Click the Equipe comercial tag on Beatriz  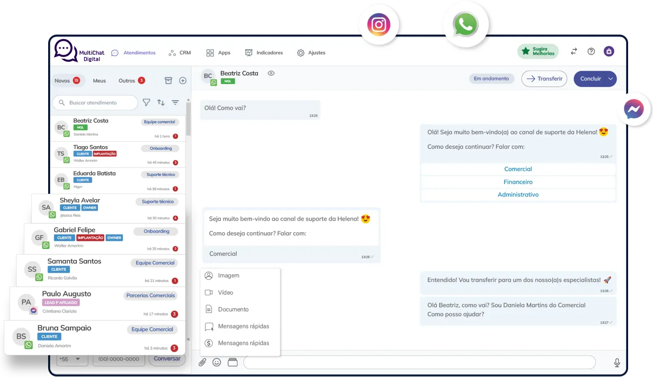tap(160, 122)
